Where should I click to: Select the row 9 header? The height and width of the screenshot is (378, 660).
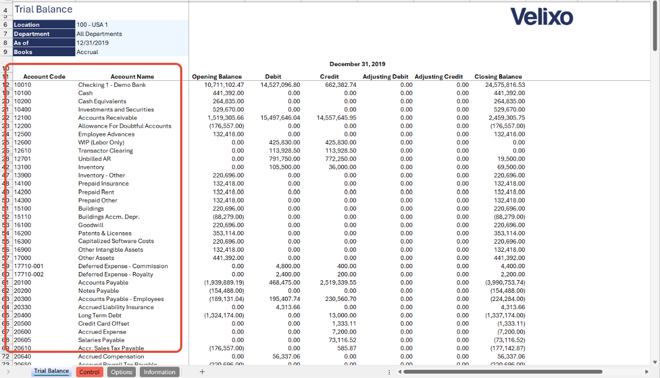click(x=6, y=52)
